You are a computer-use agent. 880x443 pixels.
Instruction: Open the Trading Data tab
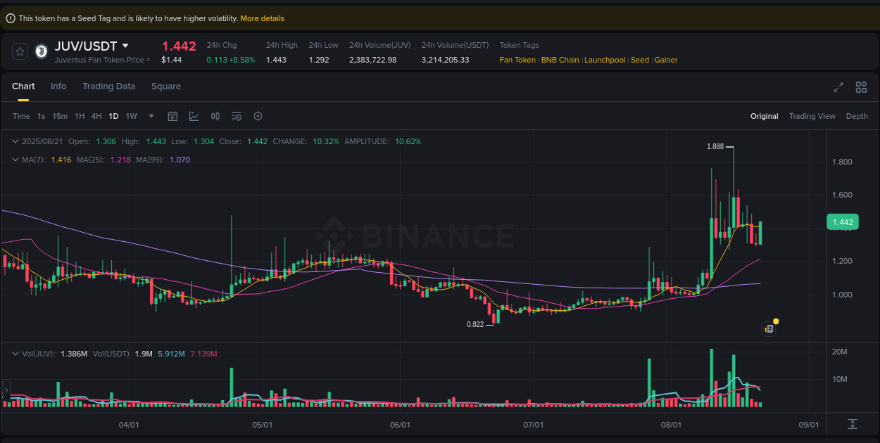click(x=108, y=86)
